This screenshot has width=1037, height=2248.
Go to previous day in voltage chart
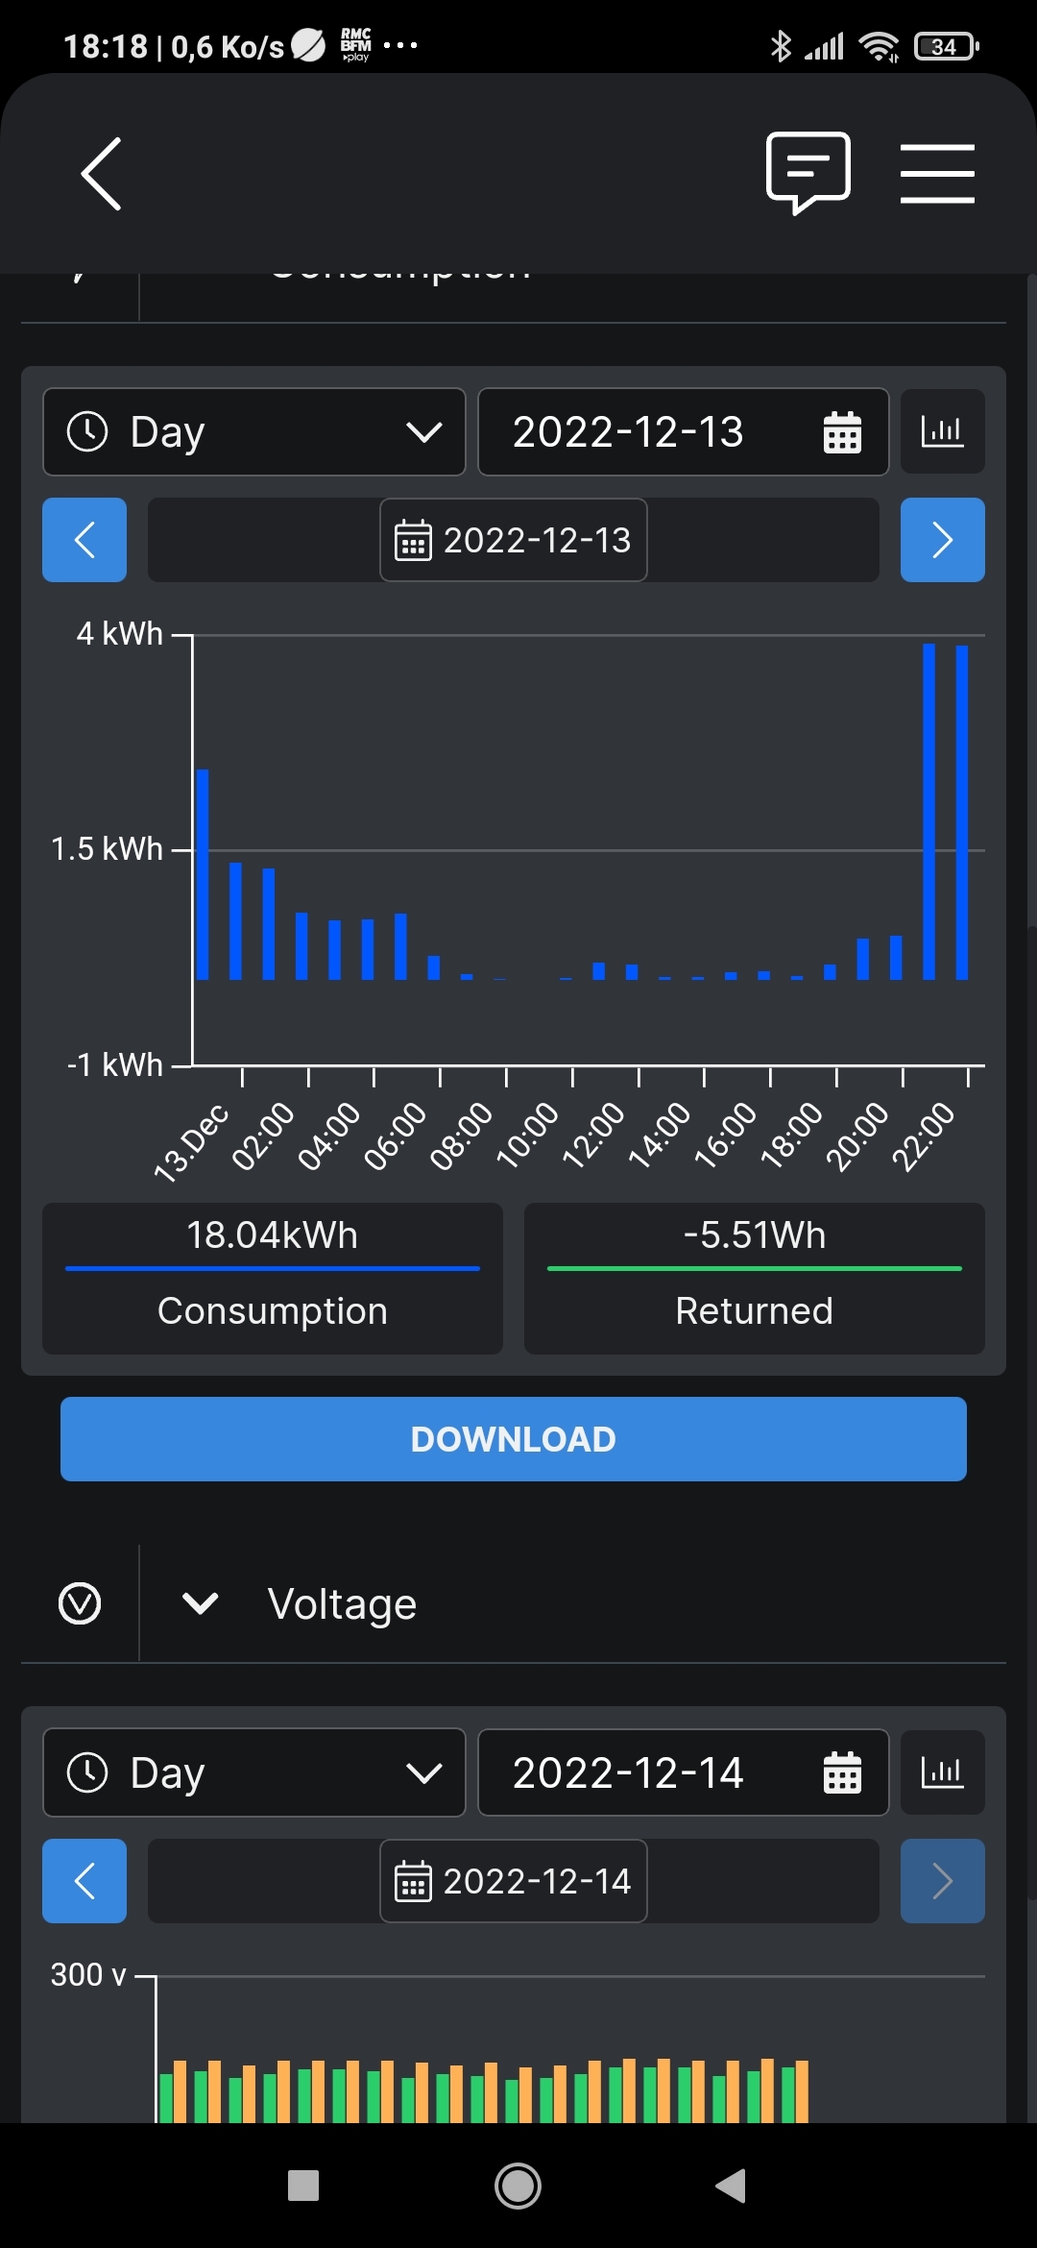84,1881
